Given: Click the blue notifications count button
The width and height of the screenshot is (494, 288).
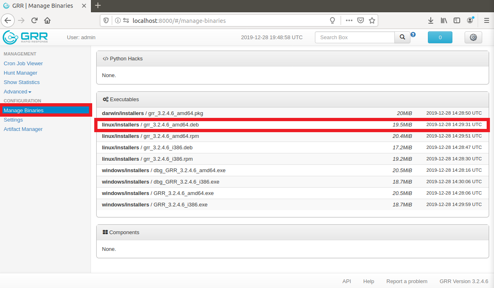Looking at the screenshot, I should pos(440,37).
